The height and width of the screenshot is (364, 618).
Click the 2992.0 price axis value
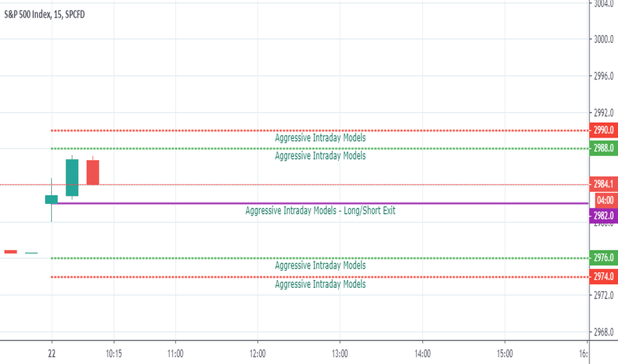(x=603, y=113)
